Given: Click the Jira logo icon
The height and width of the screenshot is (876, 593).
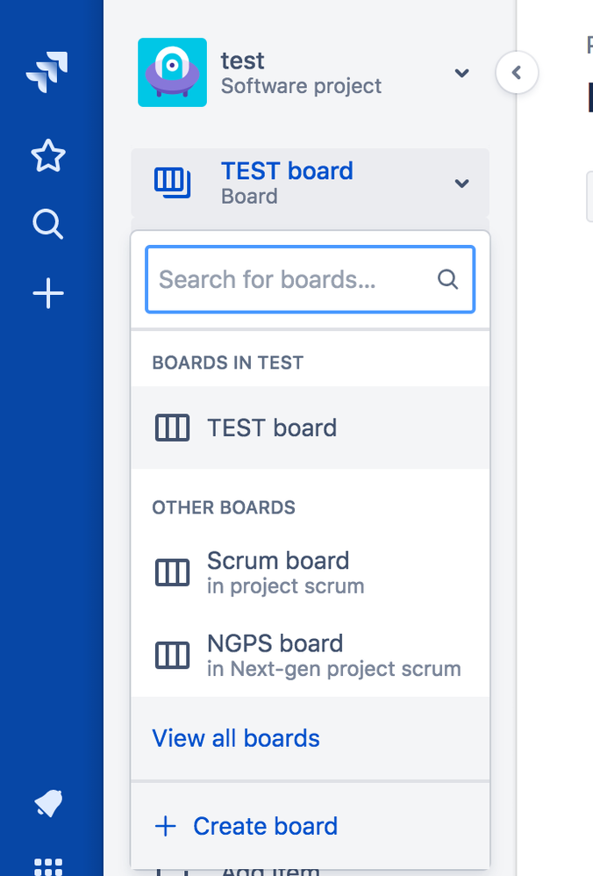Looking at the screenshot, I should point(48,70).
